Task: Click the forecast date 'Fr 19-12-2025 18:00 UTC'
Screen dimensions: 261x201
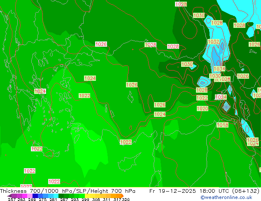Action: pos(190,191)
